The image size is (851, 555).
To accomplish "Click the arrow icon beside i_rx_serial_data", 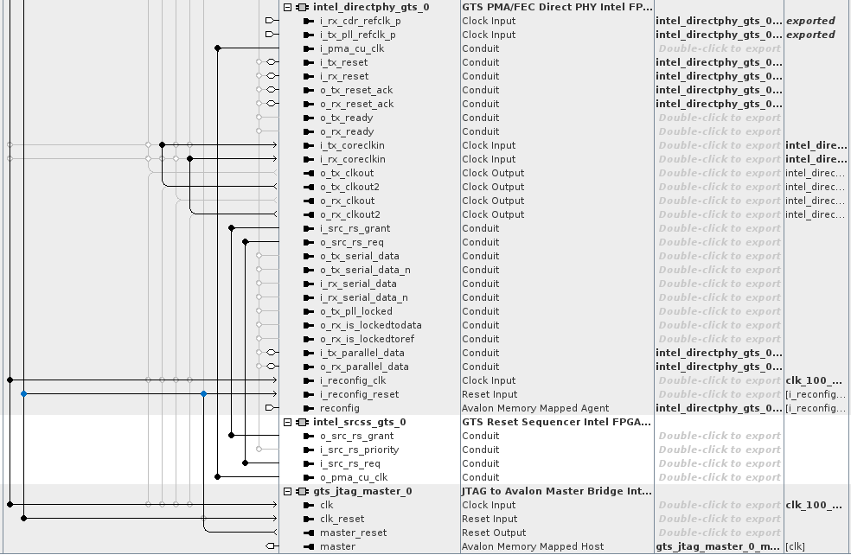I will (309, 284).
